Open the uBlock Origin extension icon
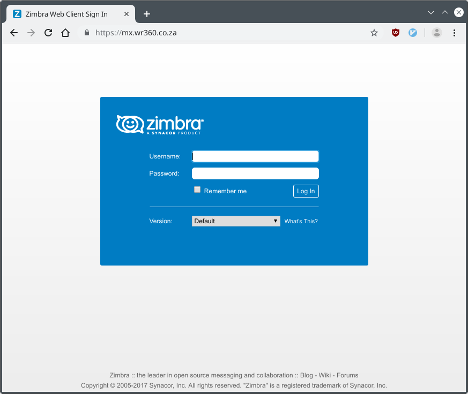The image size is (468, 394). pos(396,33)
